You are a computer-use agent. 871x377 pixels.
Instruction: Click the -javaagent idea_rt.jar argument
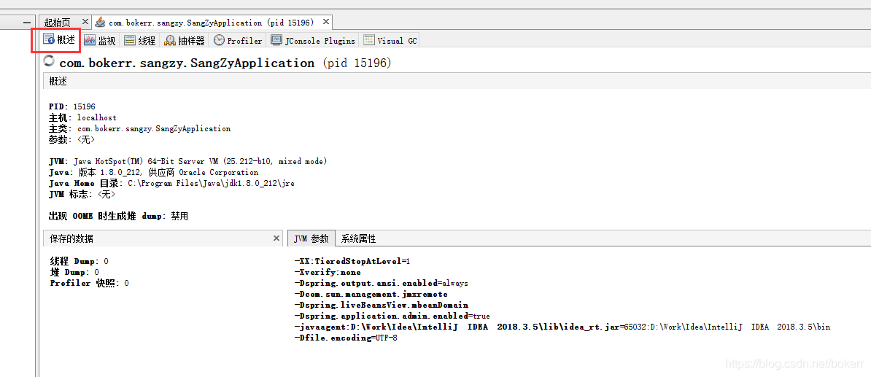pos(562,327)
